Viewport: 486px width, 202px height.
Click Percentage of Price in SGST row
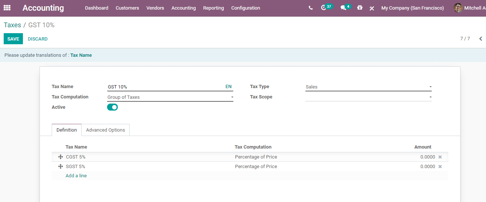256,167
